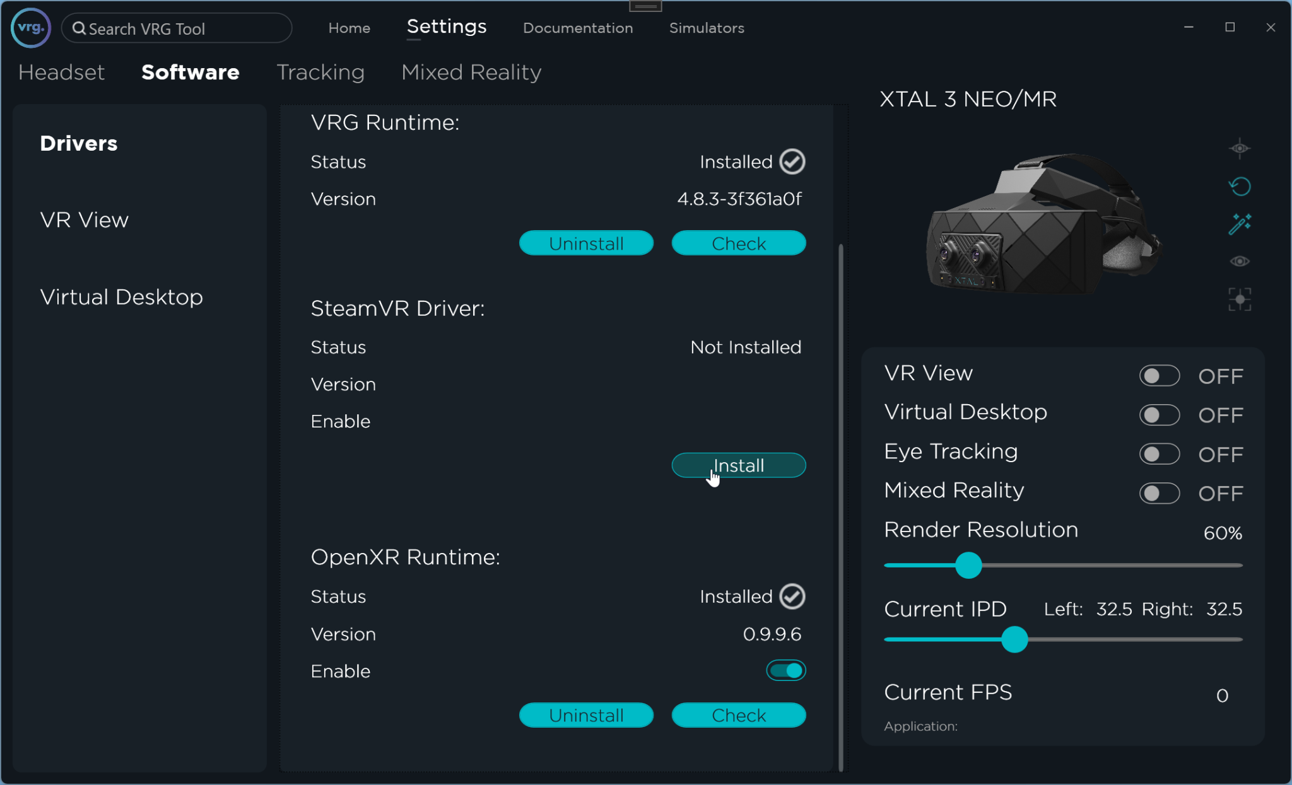Click the Installed checkmark beside VRG Runtime status
Viewport: 1292px width, 785px height.
coord(792,161)
